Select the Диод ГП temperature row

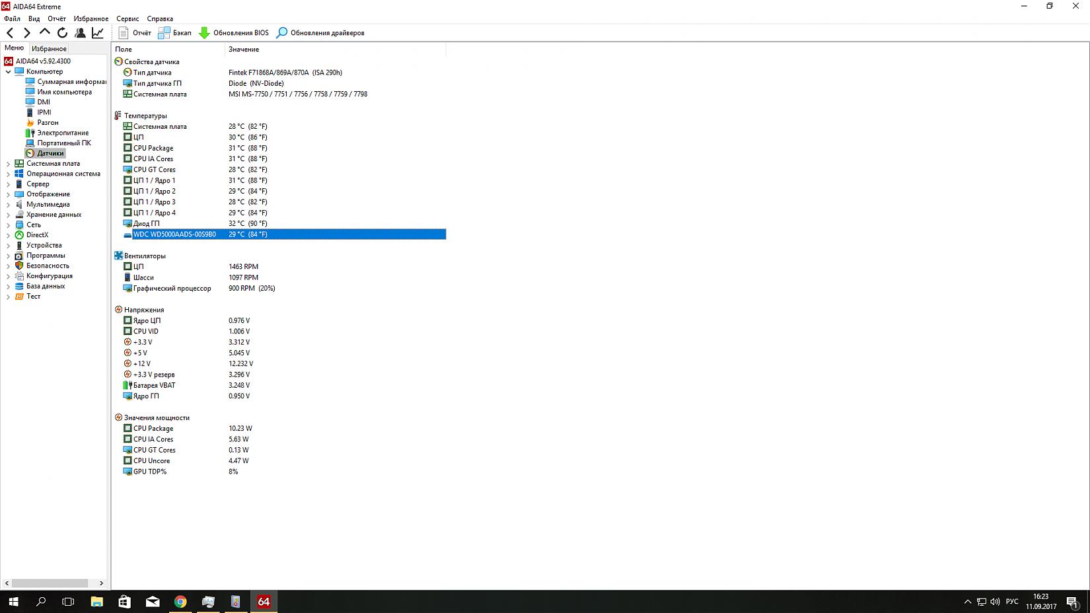[x=284, y=223]
